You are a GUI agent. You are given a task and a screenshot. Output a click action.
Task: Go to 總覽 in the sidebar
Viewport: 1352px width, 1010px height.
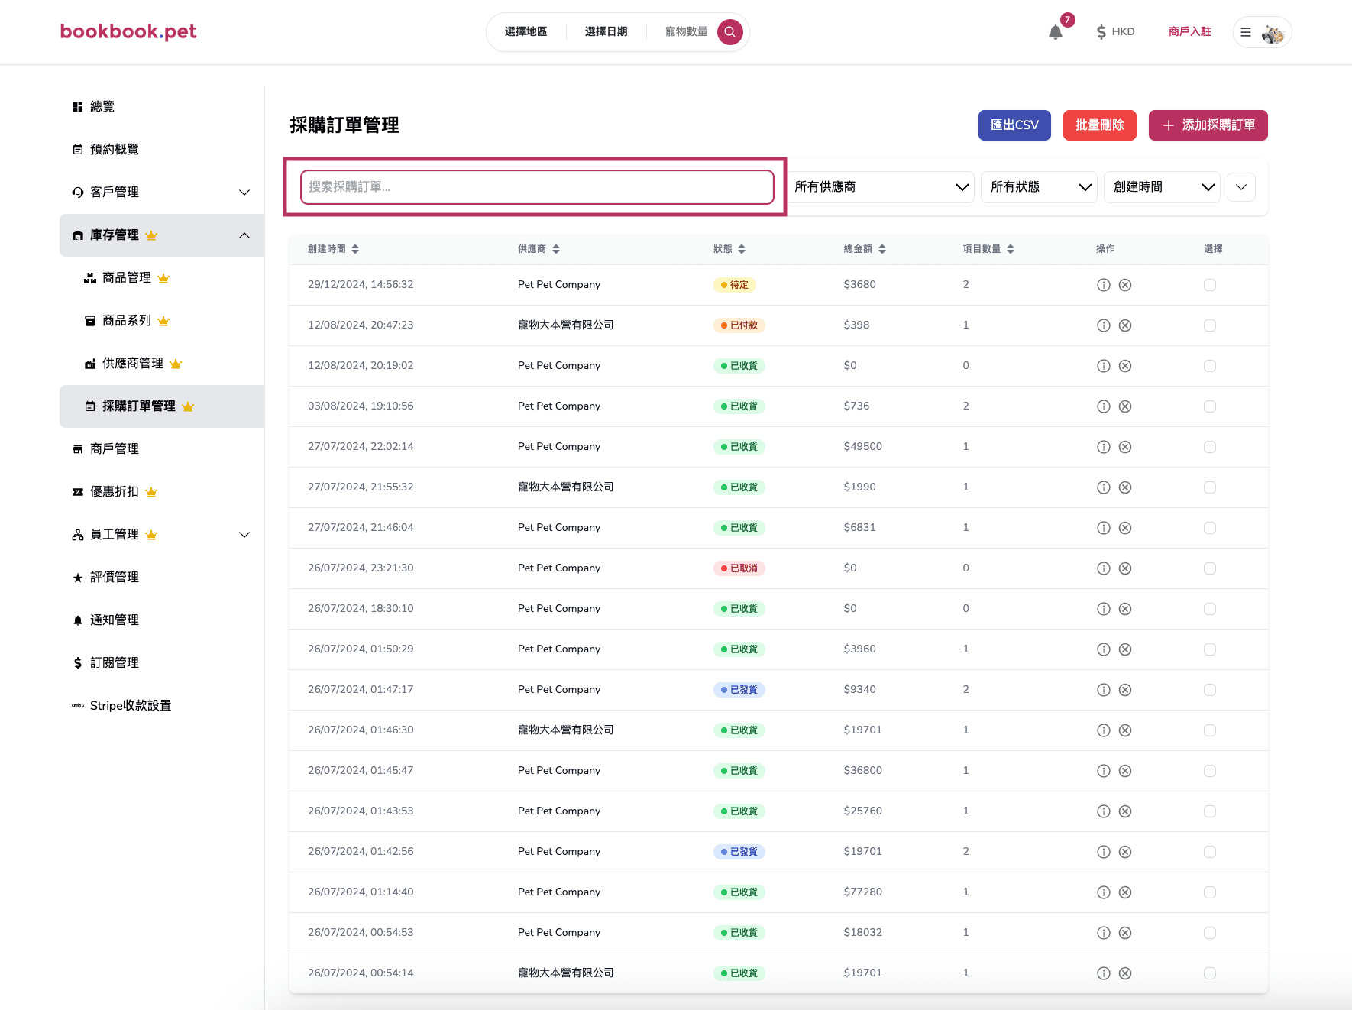coord(162,107)
